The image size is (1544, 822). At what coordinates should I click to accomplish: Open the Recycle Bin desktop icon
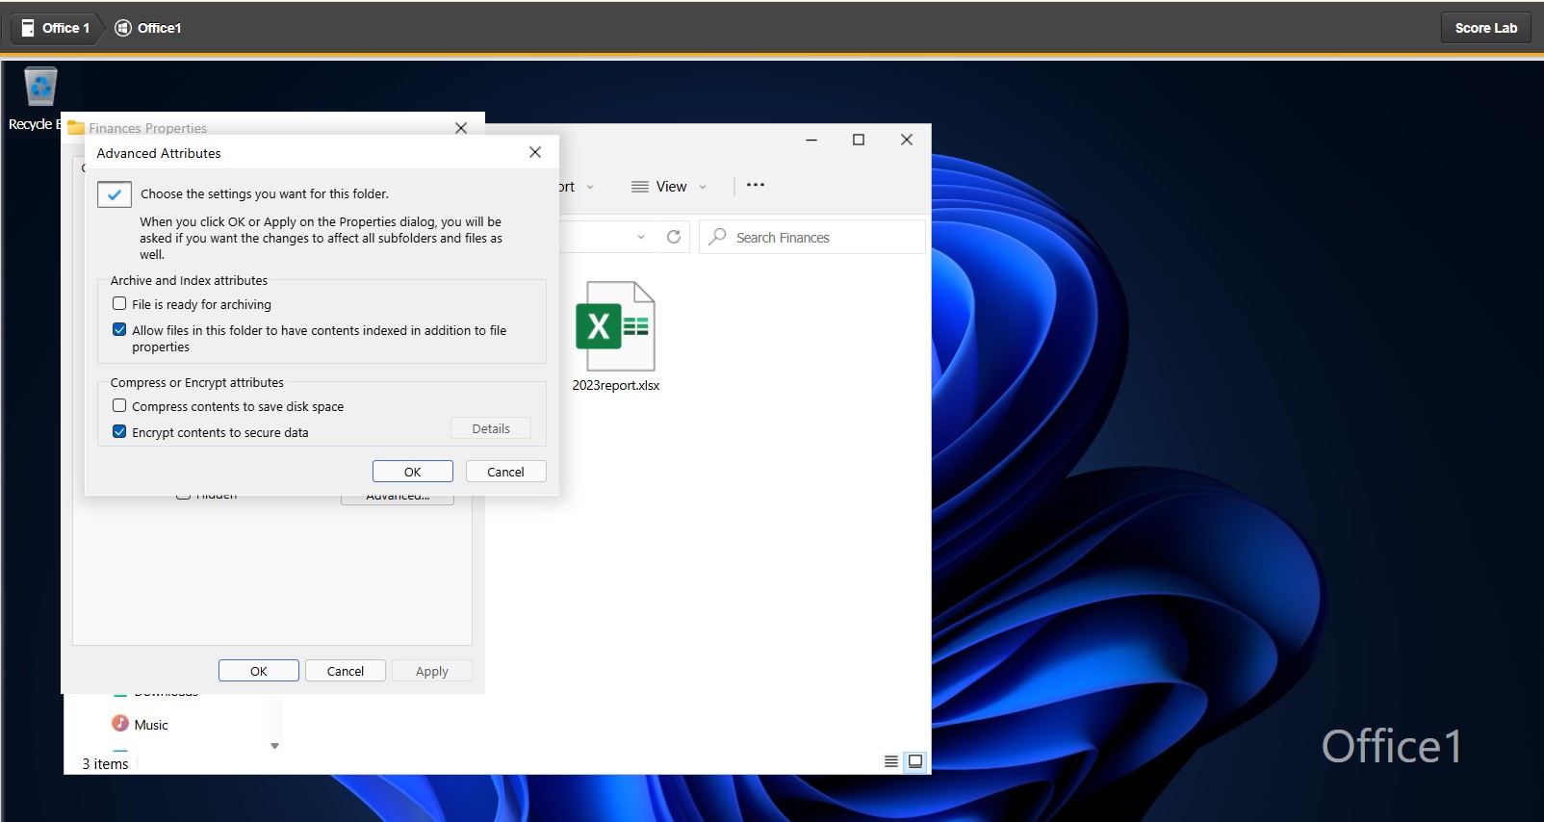coord(39,89)
